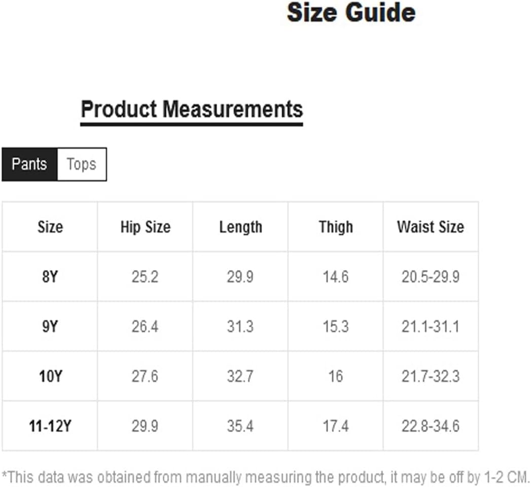The height and width of the screenshot is (487, 531).
Task: Click the waist range 22.8-34.6 cell
Action: 431,426
